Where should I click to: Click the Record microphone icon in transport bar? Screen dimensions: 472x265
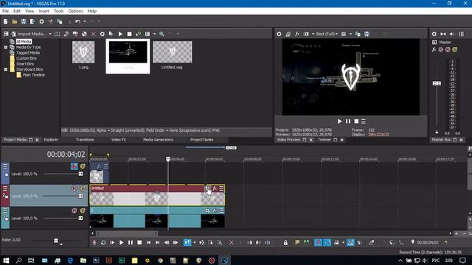point(94,242)
